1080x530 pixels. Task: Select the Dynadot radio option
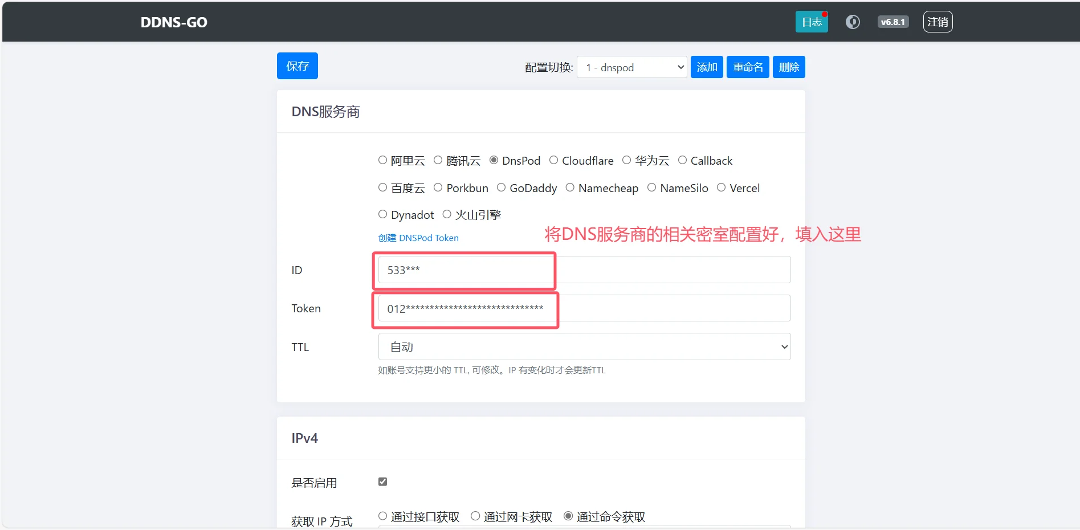pos(382,214)
